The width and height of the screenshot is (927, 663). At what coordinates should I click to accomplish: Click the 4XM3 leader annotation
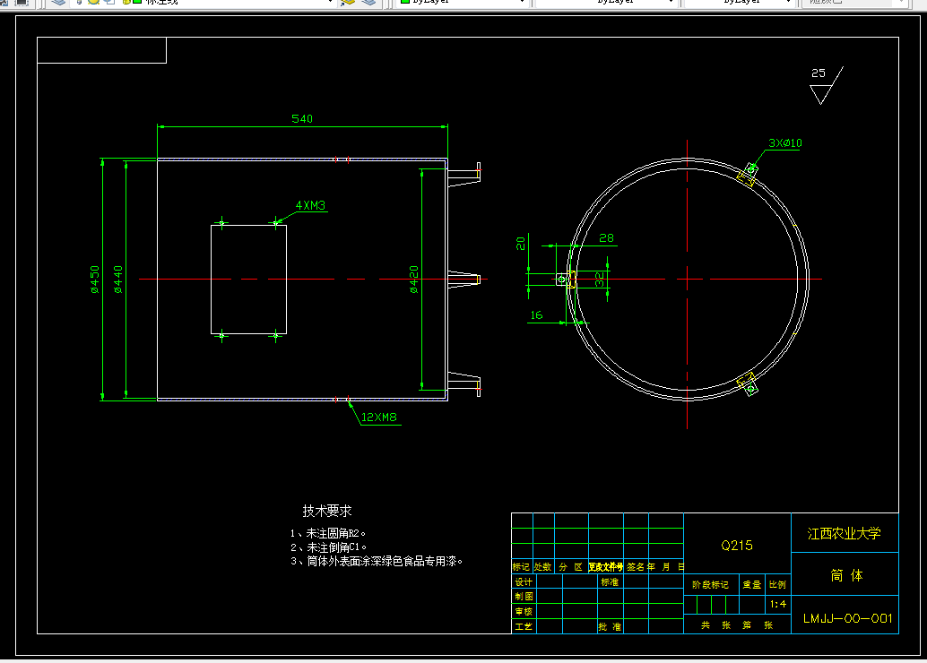pos(310,205)
